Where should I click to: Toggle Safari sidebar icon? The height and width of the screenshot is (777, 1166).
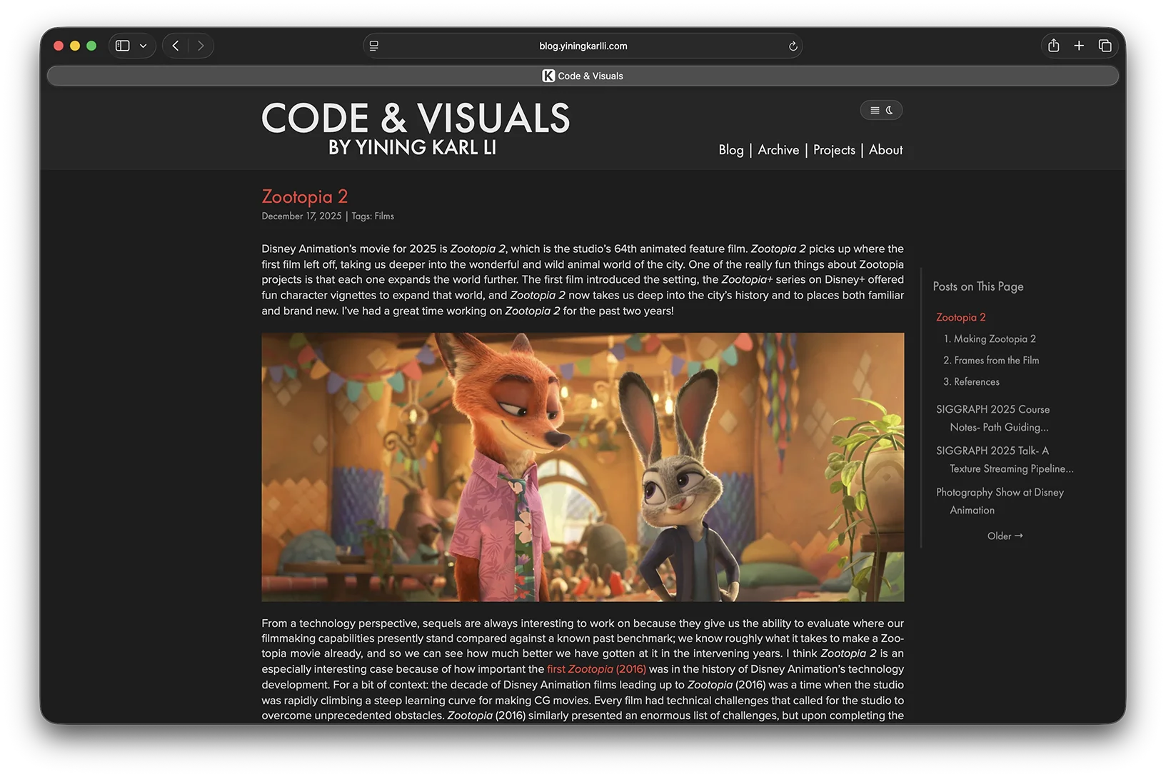tap(123, 46)
